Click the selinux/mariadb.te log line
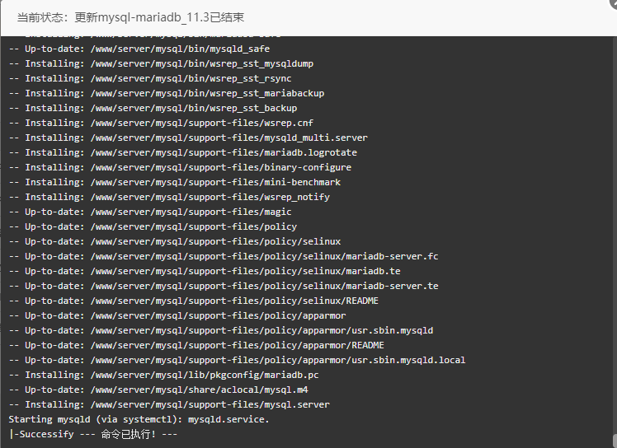The image size is (617, 448). click(205, 271)
